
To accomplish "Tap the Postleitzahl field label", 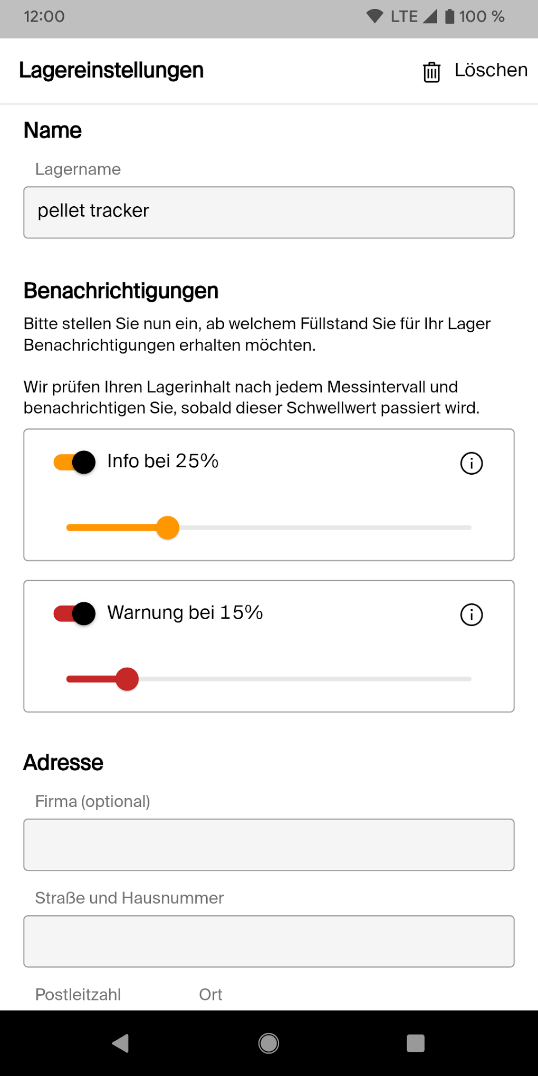I will [78, 995].
